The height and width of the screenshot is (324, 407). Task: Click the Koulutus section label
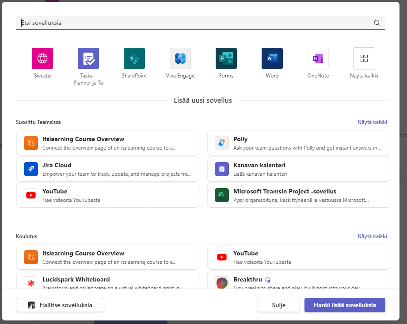click(x=27, y=236)
